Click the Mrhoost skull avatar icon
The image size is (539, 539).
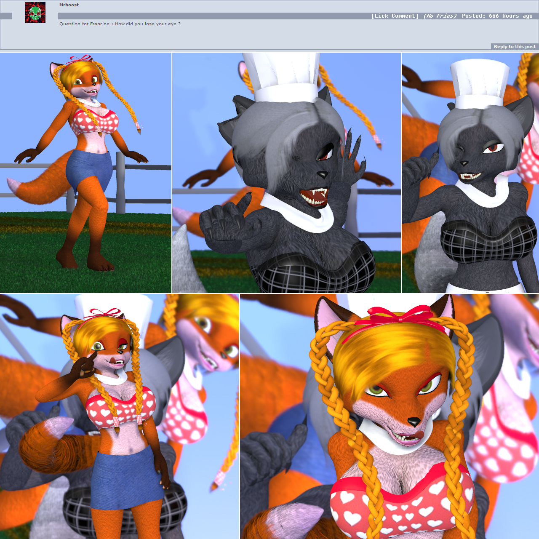(x=35, y=12)
